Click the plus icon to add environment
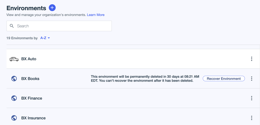The width and height of the screenshot is (260, 125). [52, 8]
